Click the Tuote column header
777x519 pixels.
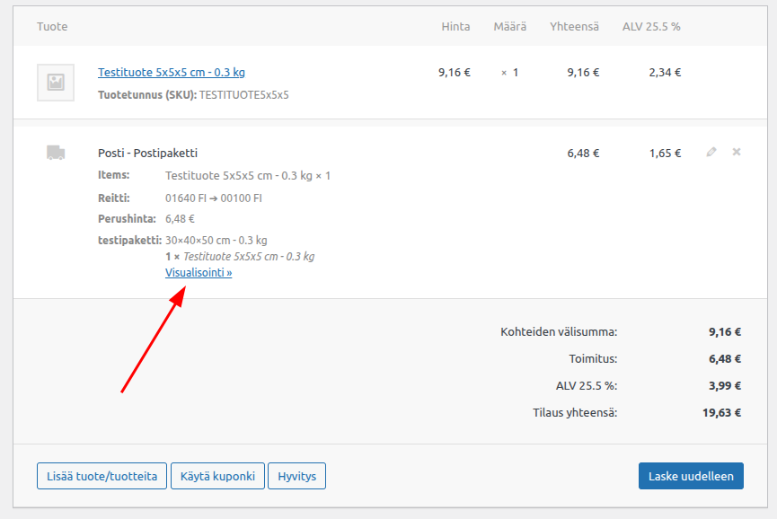[x=52, y=26]
